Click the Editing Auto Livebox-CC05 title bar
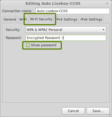Screen dimensions: 112x117 53,4
